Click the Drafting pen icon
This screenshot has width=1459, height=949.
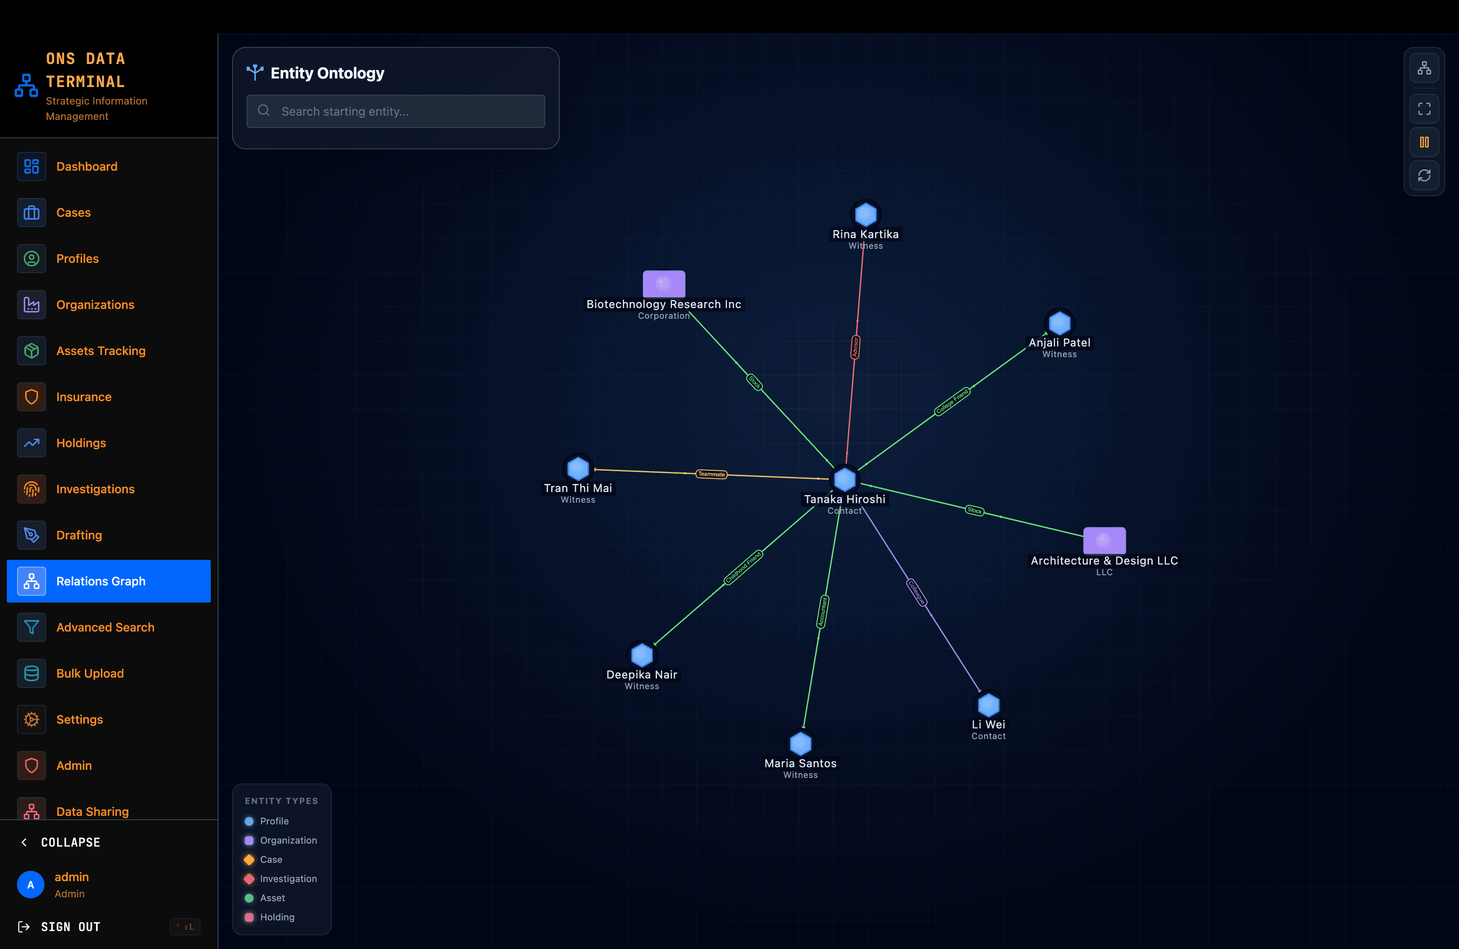point(31,535)
